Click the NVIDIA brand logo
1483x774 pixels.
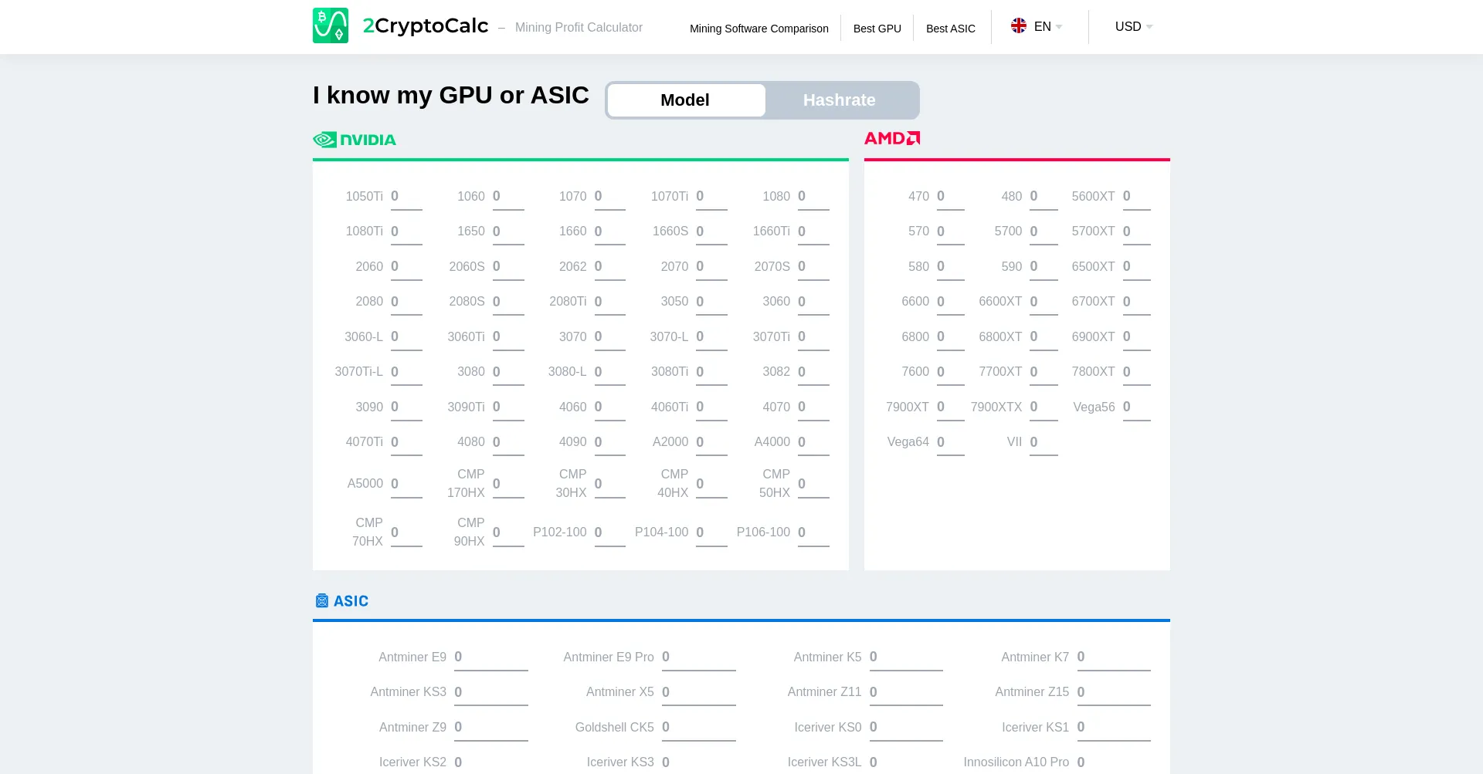point(355,140)
